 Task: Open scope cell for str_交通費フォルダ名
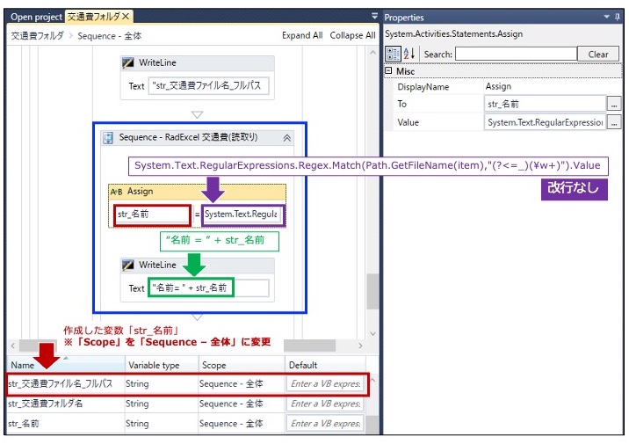coord(242,404)
